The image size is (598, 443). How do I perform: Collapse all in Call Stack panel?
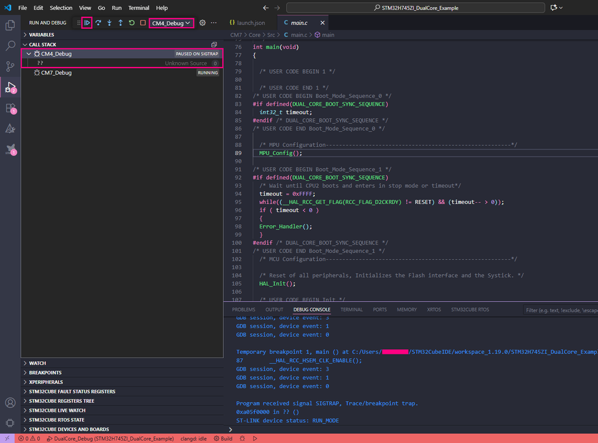coord(214,45)
